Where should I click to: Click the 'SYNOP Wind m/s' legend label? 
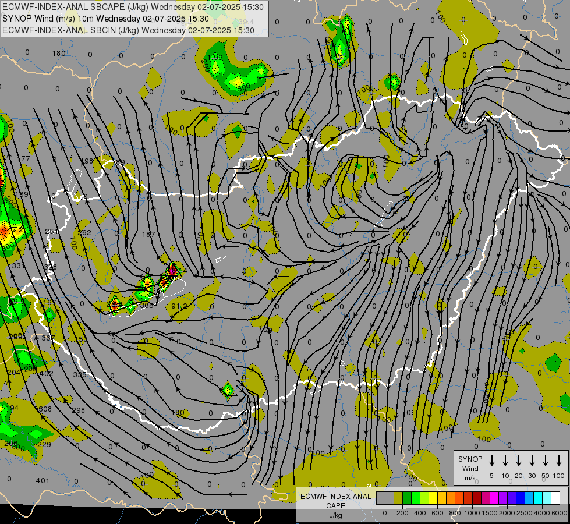coord(470,468)
